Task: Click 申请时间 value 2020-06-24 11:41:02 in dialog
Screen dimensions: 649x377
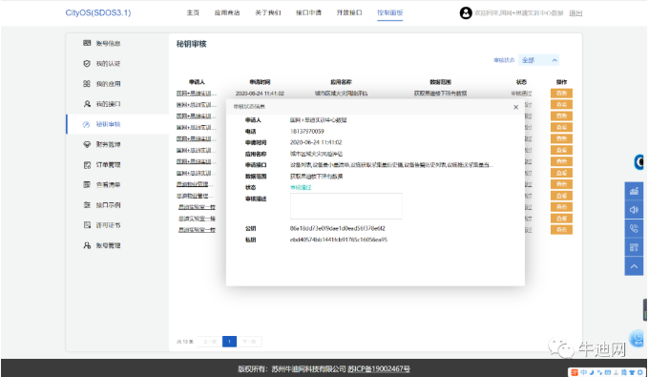Action: 316,142
